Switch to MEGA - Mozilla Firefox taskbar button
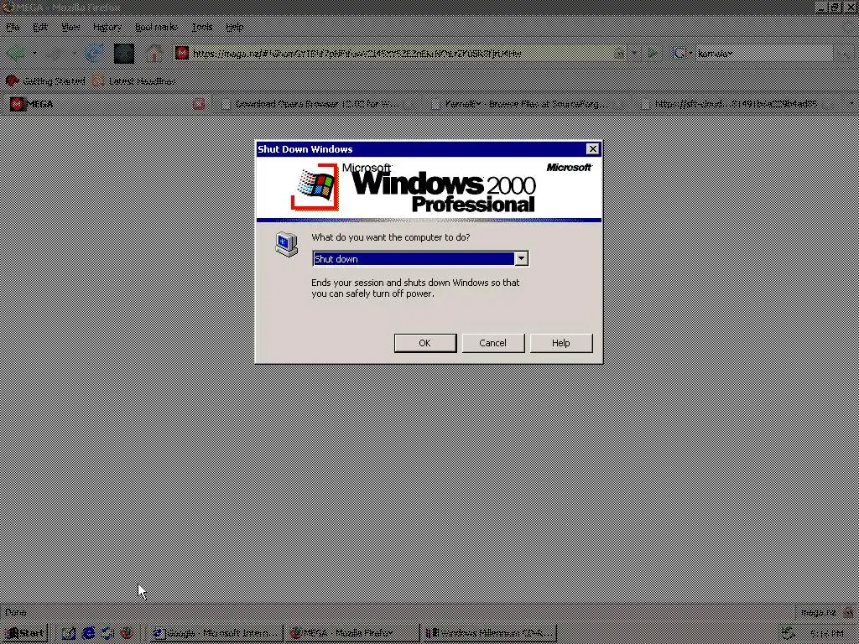This screenshot has height=644, width=859. 353,633
